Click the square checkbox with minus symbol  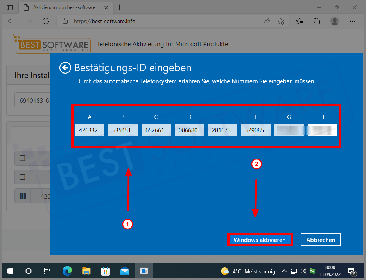coord(22,177)
